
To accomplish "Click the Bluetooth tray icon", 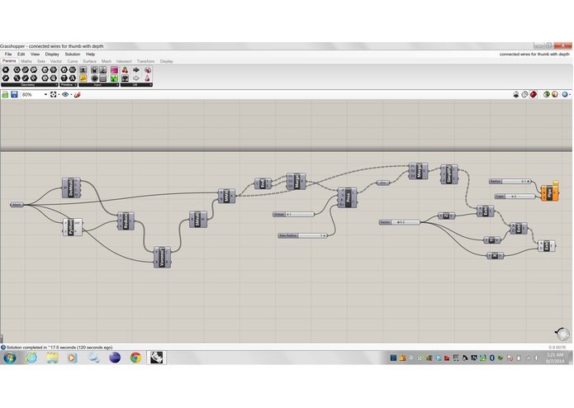I will click(x=492, y=358).
